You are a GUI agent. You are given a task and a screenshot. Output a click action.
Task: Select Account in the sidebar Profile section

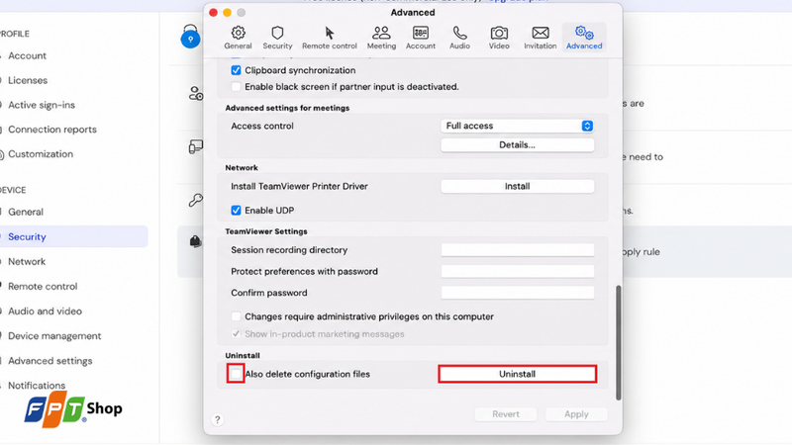pyautogui.click(x=27, y=55)
